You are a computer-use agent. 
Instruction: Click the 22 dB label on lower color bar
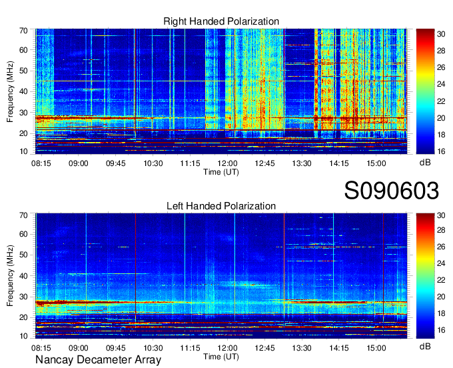click(441, 280)
